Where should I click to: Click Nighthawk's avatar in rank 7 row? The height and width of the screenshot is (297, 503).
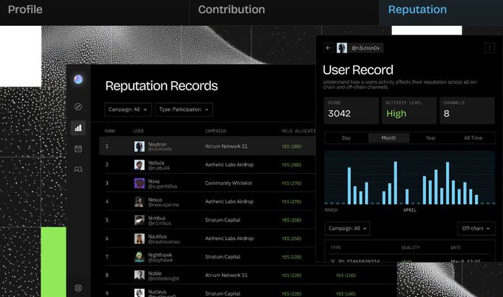tap(139, 257)
